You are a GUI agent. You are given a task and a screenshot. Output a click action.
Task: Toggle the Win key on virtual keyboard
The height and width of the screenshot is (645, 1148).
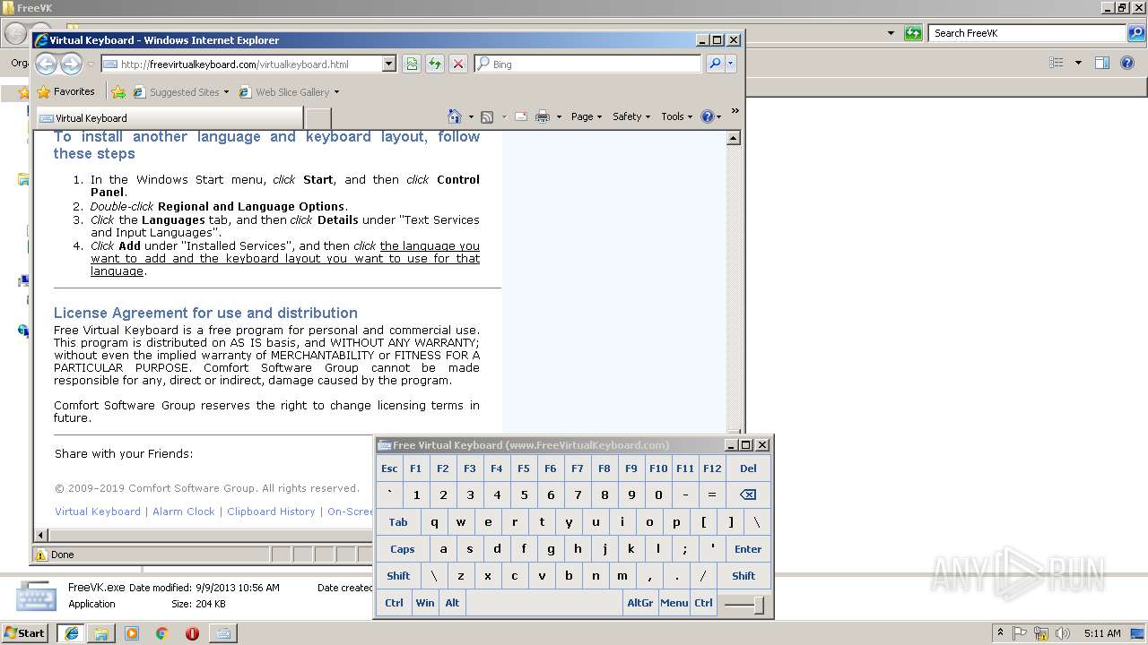[425, 603]
